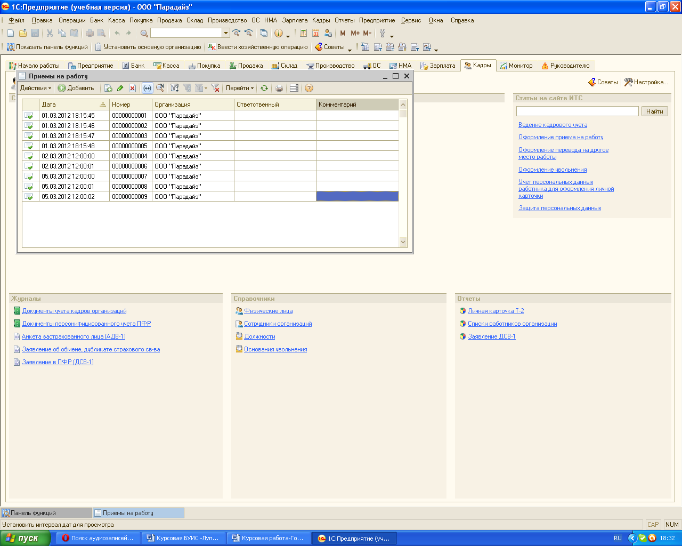Click the orange help question mark icon

tap(309, 88)
